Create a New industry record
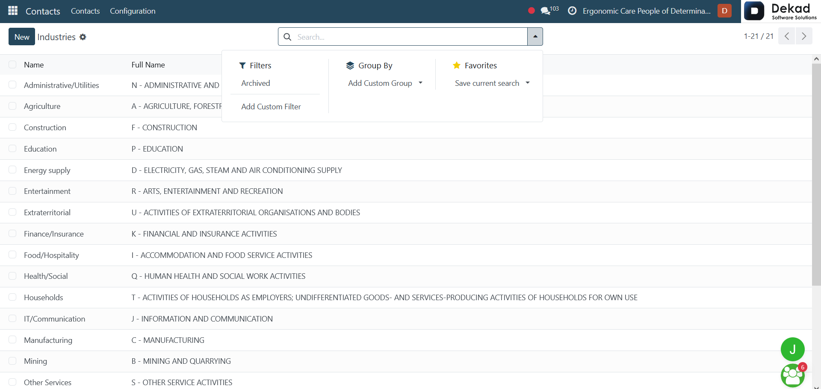This screenshot has height=389, width=821. point(22,37)
